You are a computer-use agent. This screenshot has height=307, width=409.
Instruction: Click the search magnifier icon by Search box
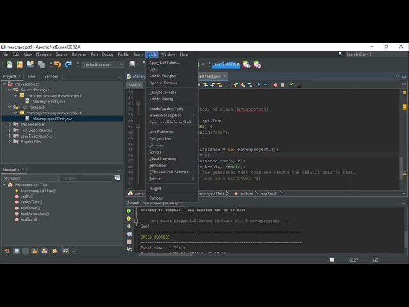pos(341,54)
